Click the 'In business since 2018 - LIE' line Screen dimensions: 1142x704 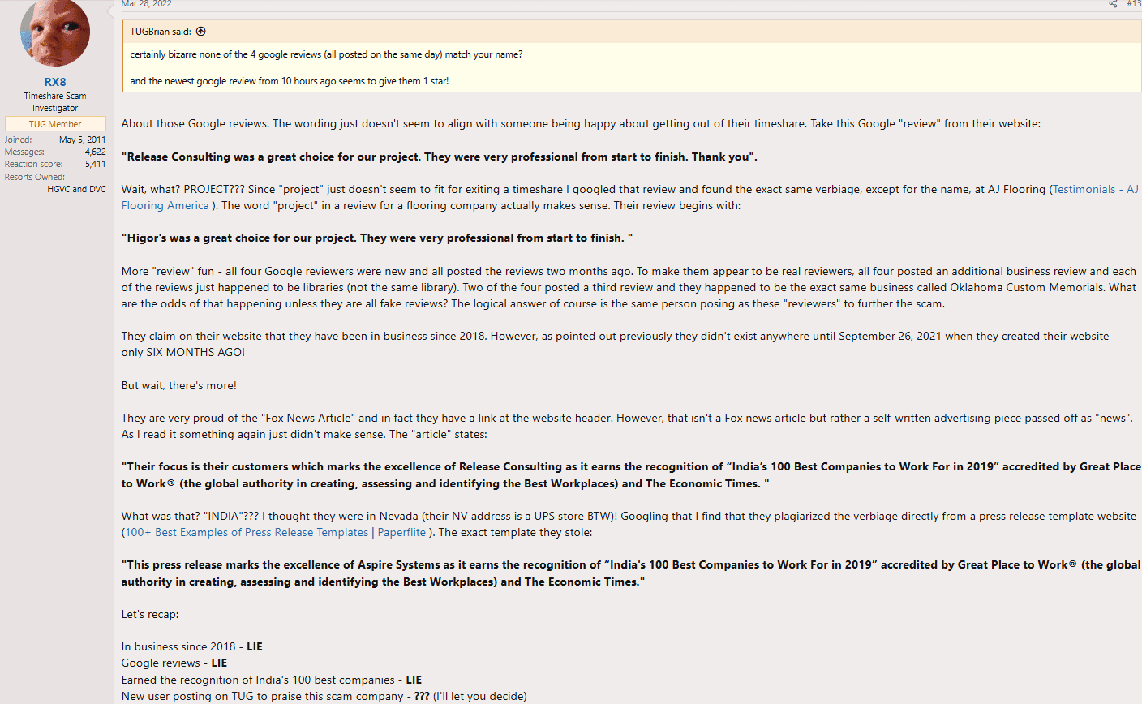point(192,646)
